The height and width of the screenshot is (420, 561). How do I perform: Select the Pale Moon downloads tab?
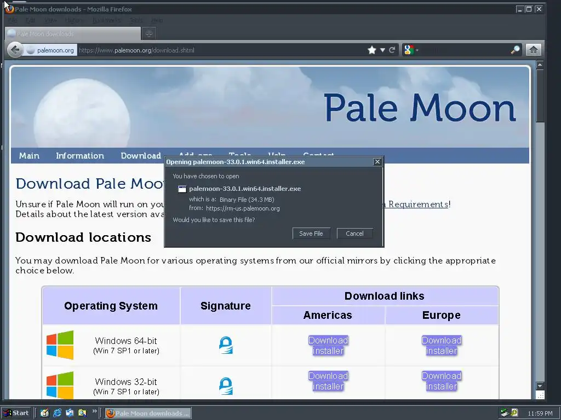[73, 33]
